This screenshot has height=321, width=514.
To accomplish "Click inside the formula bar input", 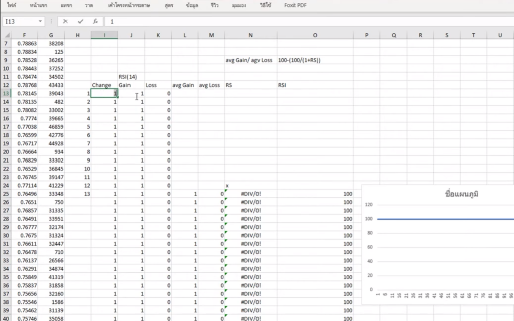I will pyautogui.click(x=308, y=21).
